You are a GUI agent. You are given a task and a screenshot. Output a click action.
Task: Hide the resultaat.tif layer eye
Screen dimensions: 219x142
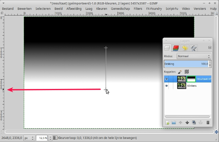pyautogui.click(x=167, y=79)
